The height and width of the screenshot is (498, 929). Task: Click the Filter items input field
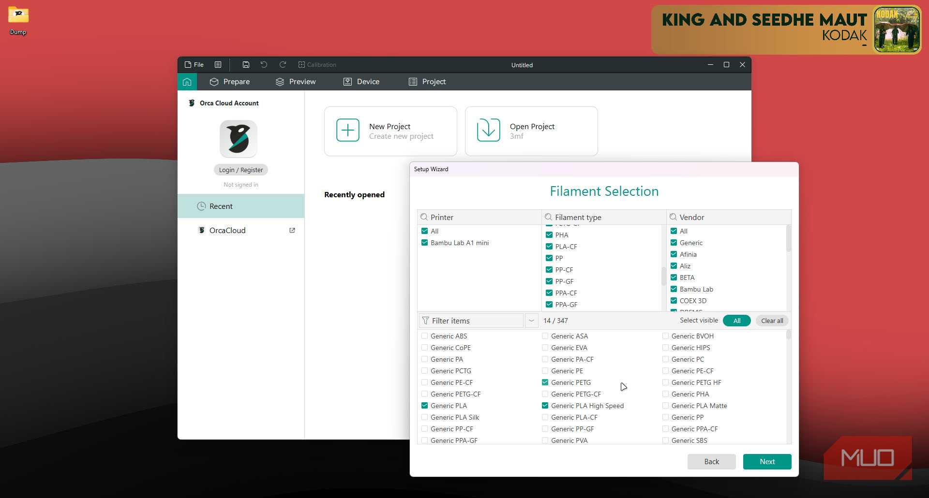pos(471,321)
